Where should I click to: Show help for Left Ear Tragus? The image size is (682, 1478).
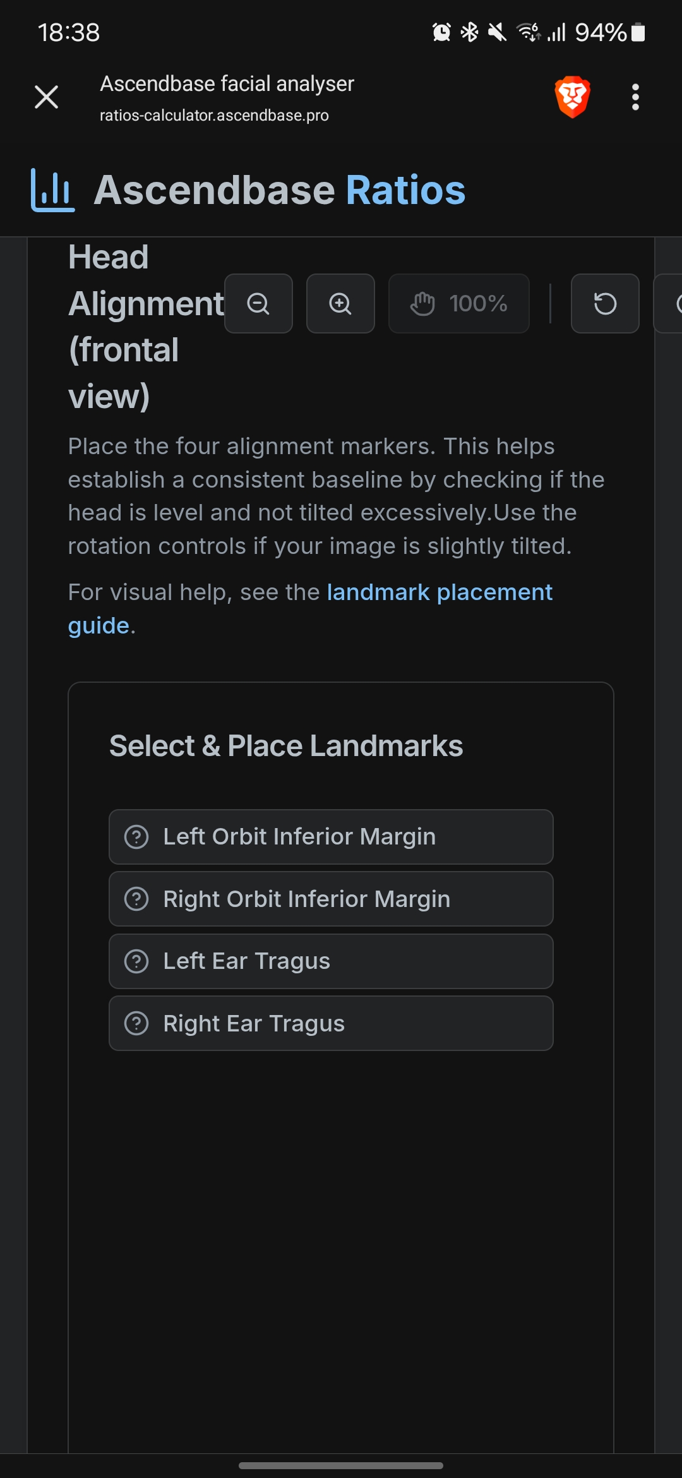click(136, 961)
